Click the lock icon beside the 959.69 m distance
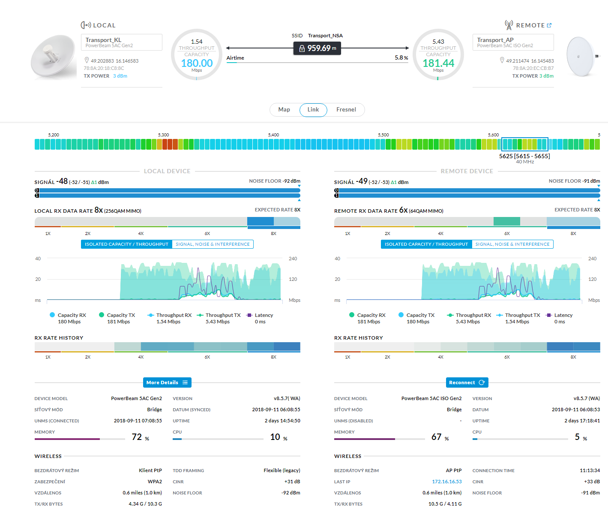 [x=302, y=48]
